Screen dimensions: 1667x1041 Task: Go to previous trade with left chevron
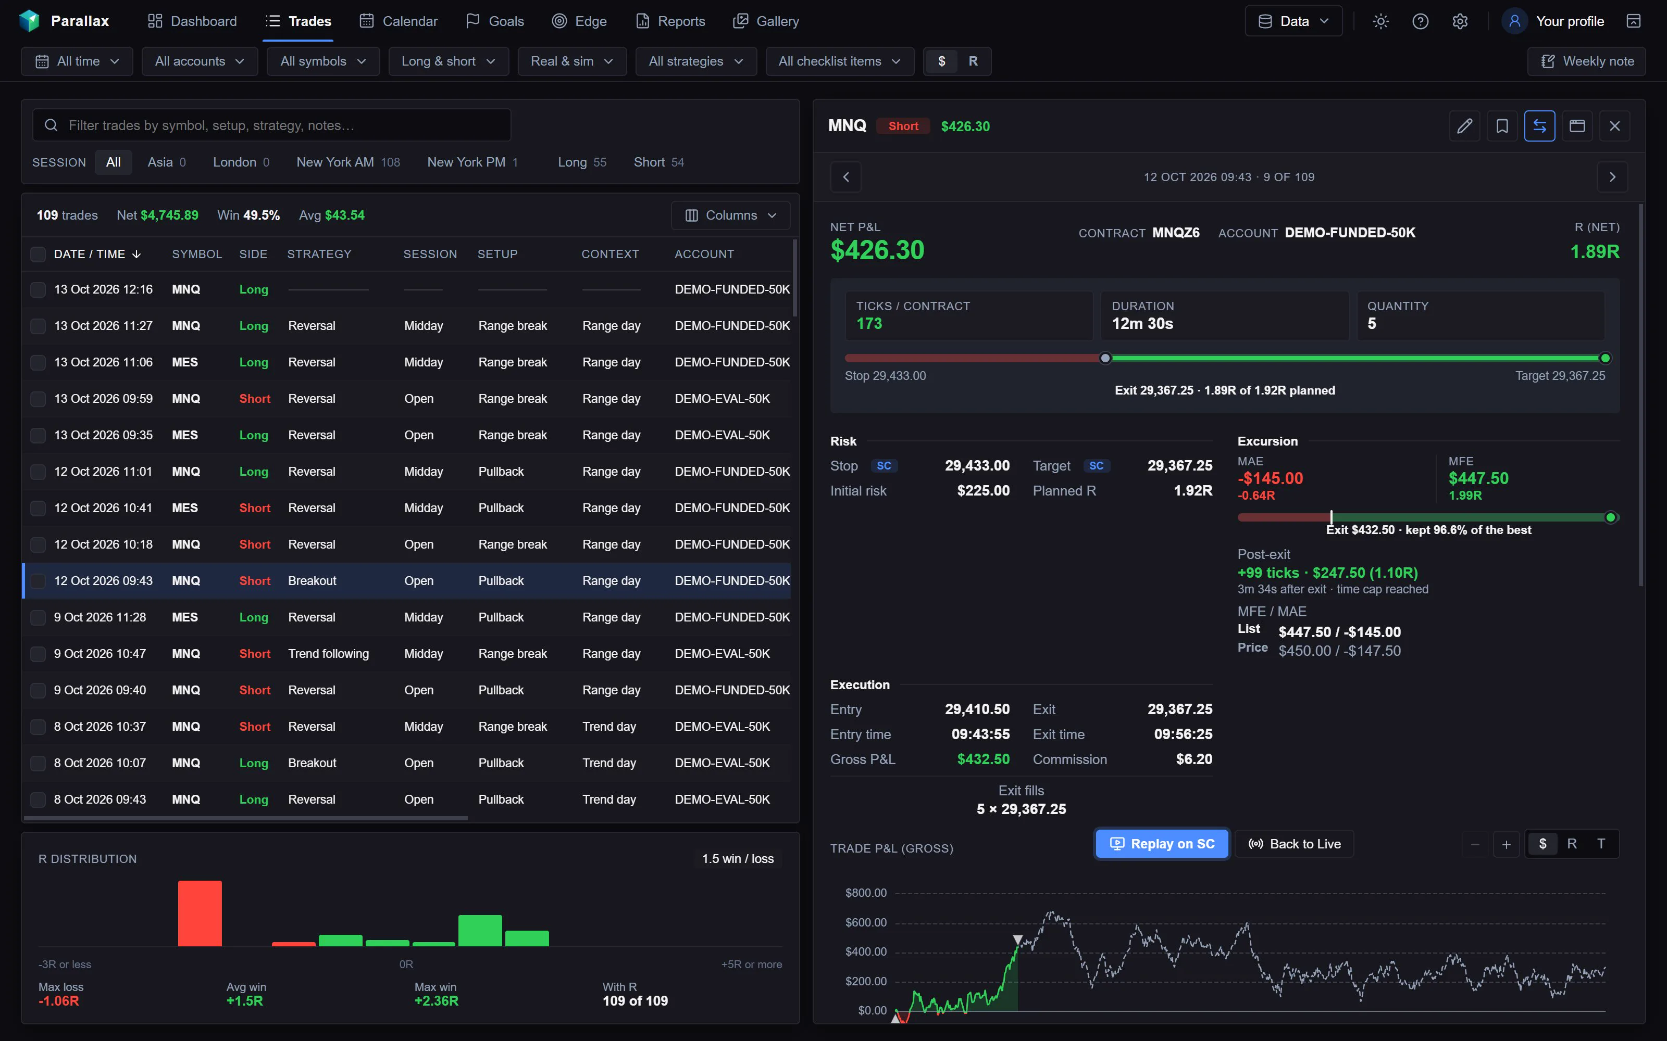pos(846,177)
